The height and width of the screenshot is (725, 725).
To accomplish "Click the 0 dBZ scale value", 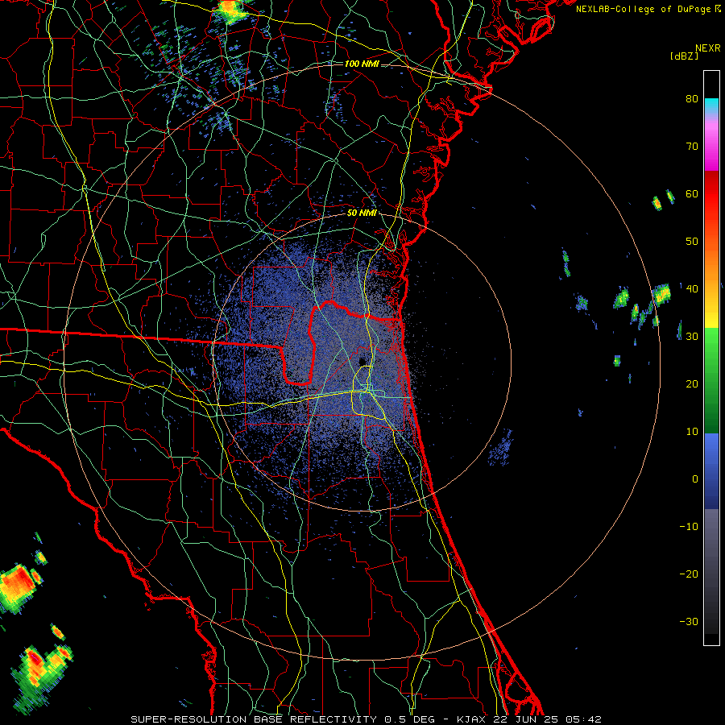I will [695, 479].
